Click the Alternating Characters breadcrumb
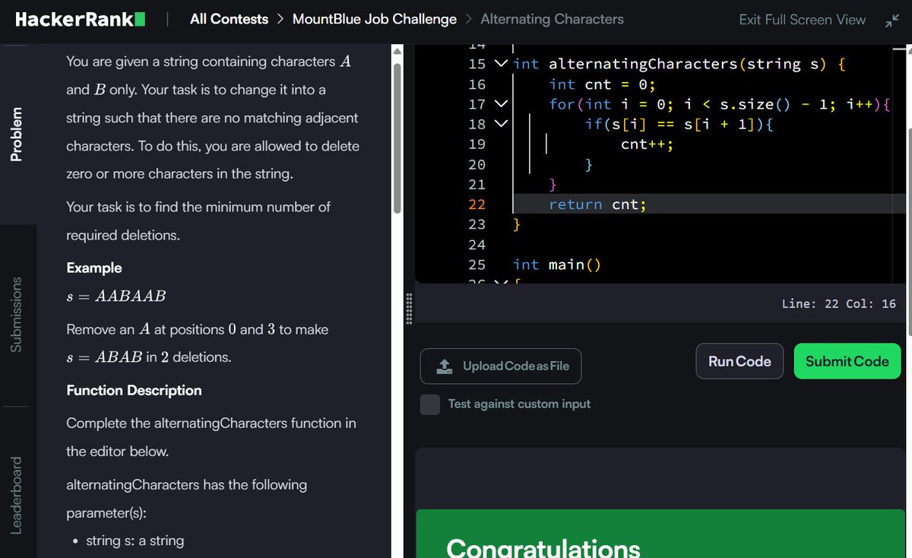Image resolution: width=912 pixels, height=558 pixels. pos(552,19)
